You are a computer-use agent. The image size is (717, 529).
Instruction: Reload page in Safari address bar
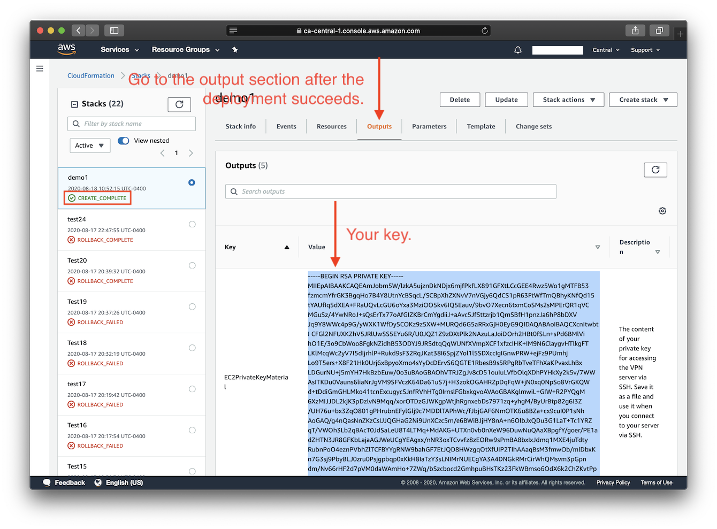485,30
